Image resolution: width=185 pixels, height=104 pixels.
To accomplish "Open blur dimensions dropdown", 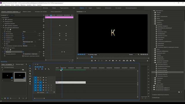I will pyautogui.click(x=31, y=54).
